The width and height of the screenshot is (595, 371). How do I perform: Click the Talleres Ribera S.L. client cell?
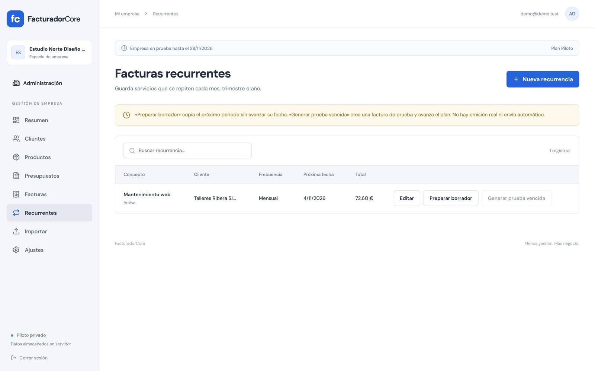point(215,198)
